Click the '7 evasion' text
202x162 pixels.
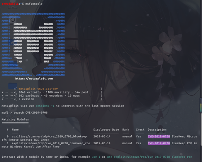coord(26,99)
